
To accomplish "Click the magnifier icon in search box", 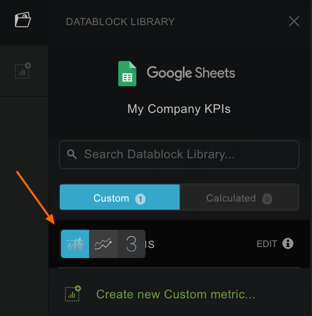I will 72,154.
